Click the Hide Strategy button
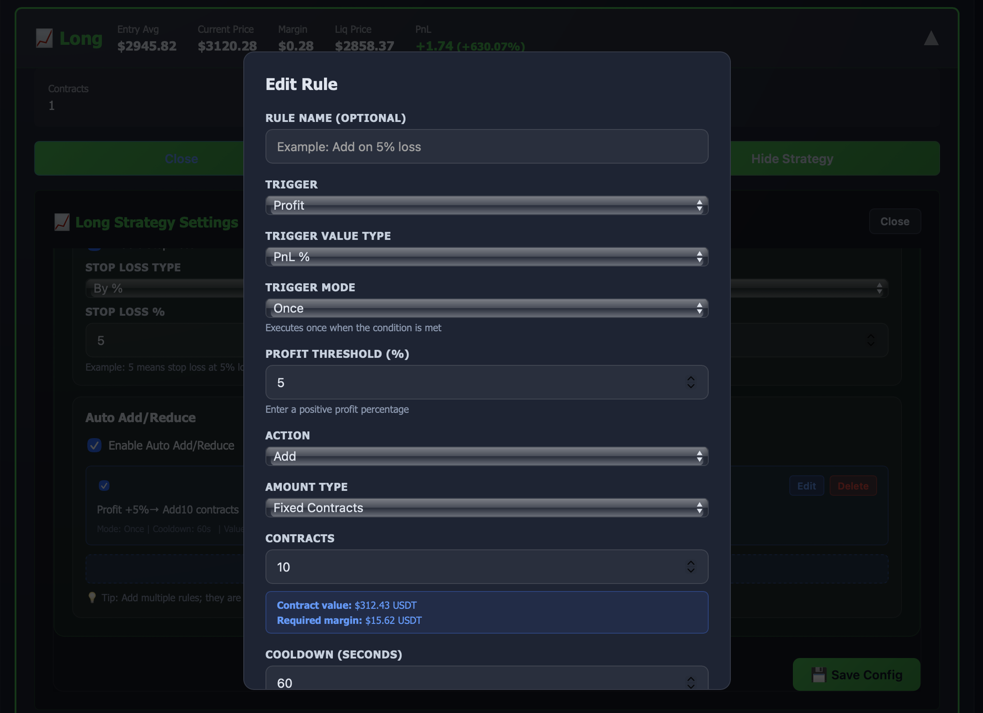The image size is (983, 713). (792, 158)
